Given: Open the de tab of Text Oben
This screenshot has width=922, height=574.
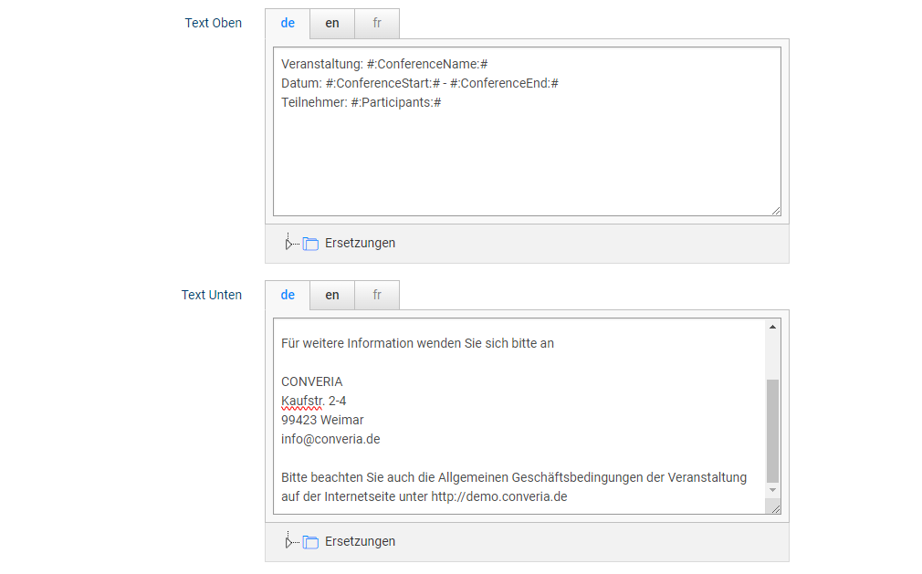Looking at the screenshot, I should [288, 24].
